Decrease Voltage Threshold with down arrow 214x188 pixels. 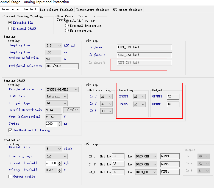pyautogui.click(x=60, y=171)
